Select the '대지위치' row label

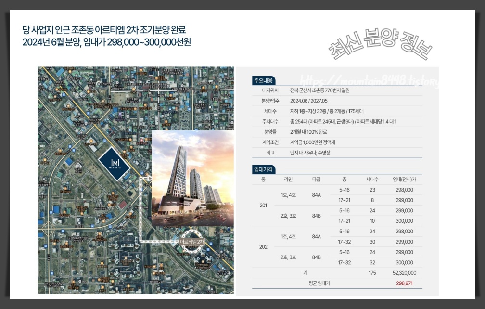(270, 90)
